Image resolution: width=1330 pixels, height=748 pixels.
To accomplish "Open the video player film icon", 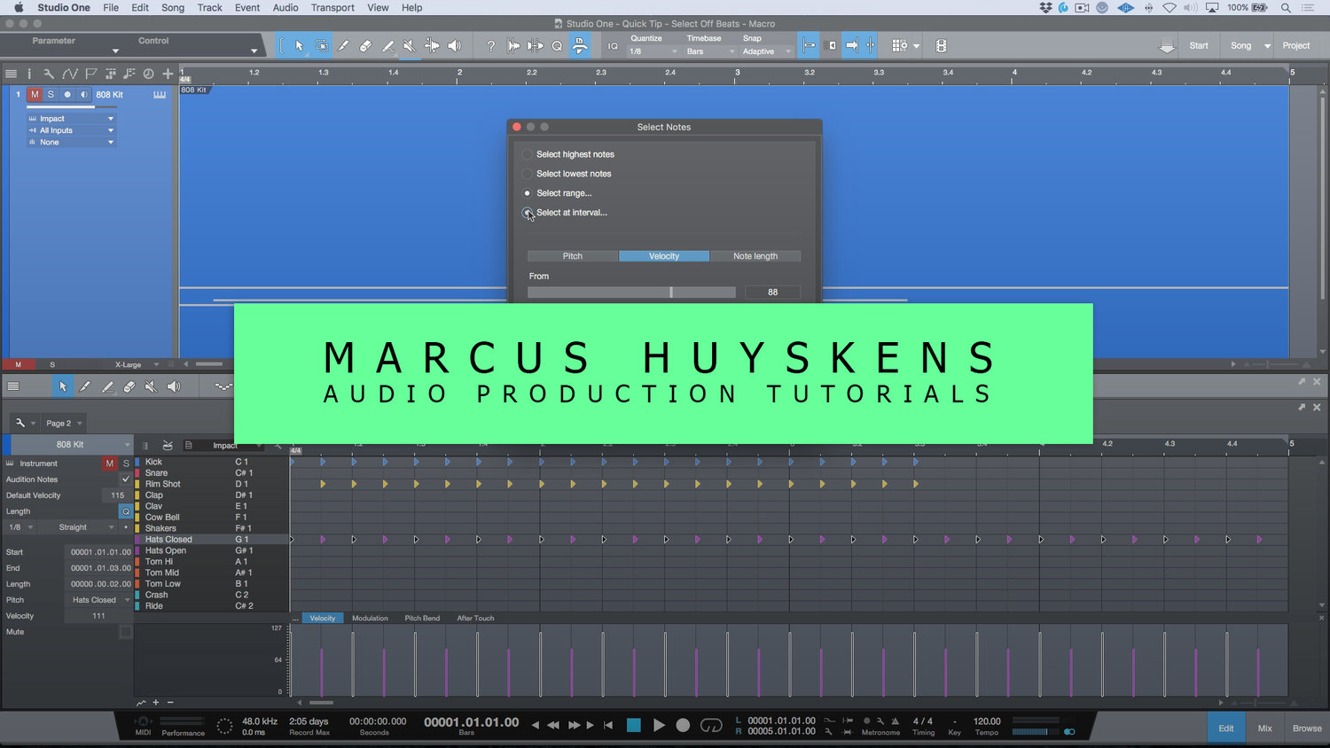I will [x=941, y=45].
